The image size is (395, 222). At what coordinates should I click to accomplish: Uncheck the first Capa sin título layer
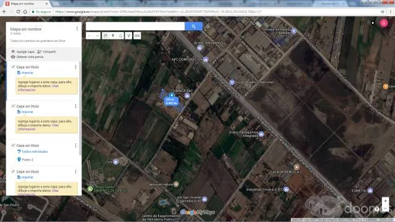pyautogui.click(x=13, y=67)
